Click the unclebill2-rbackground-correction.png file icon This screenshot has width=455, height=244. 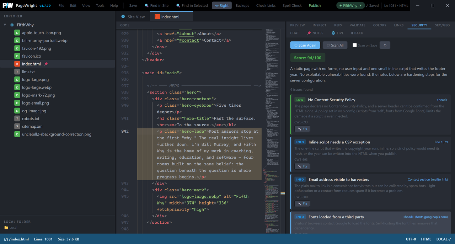pyautogui.click(x=17, y=134)
